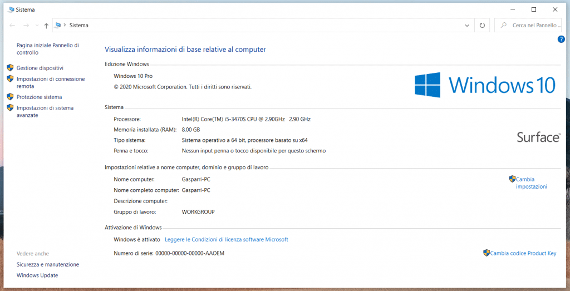570x291 pixels.
Task: Refresh the Sistema page
Action: [x=482, y=26]
